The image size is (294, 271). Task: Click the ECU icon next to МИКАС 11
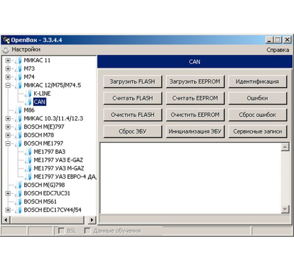click(x=18, y=60)
